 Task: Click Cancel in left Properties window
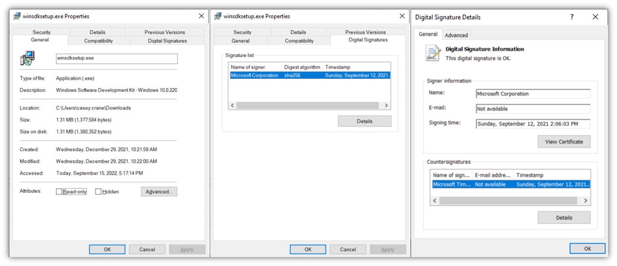click(x=147, y=249)
